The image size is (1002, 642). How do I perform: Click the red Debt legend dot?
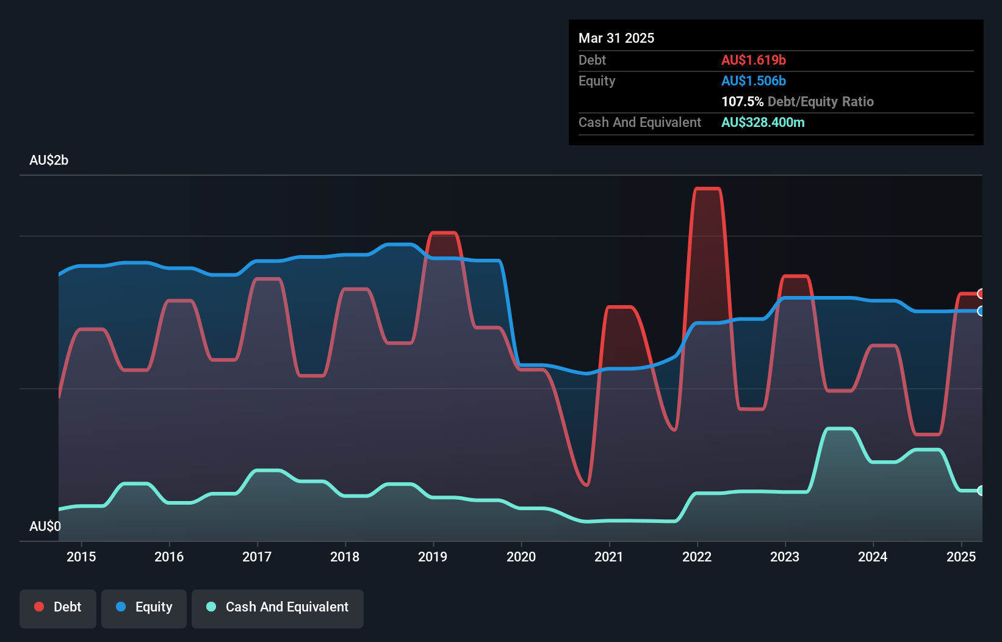pos(38,607)
